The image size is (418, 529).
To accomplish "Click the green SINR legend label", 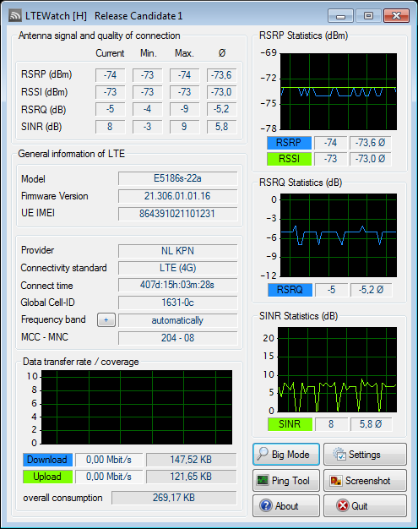I will 290,424.
